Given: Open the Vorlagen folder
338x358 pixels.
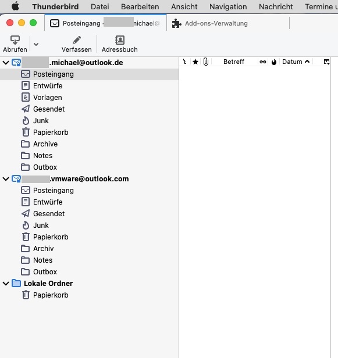Looking at the screenshot, I should [x=89, y=98].
